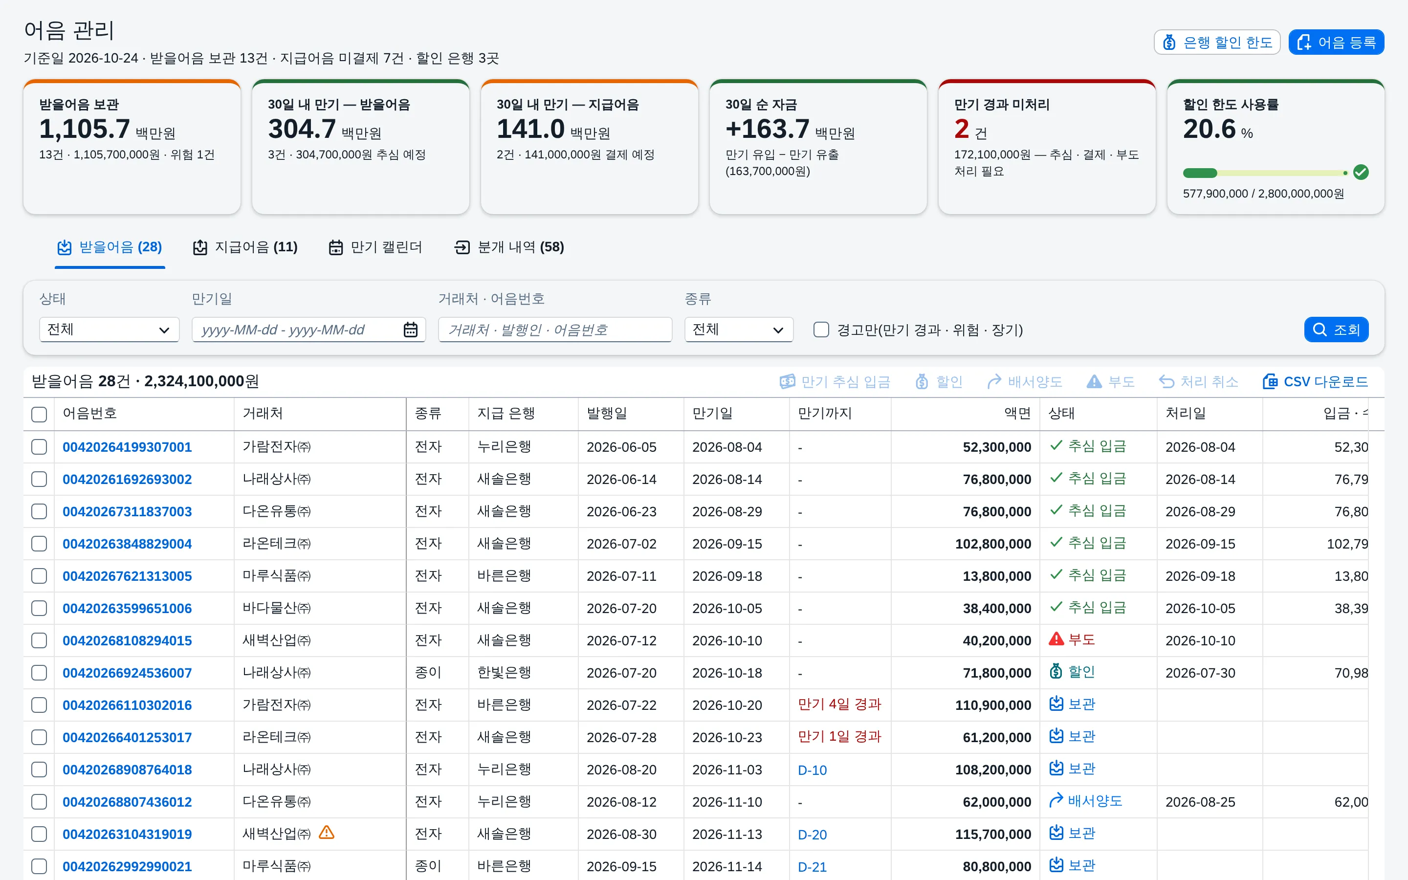
Task: Click the 부도 warning triangle toolbar icon
Action: pos(1094,382)
